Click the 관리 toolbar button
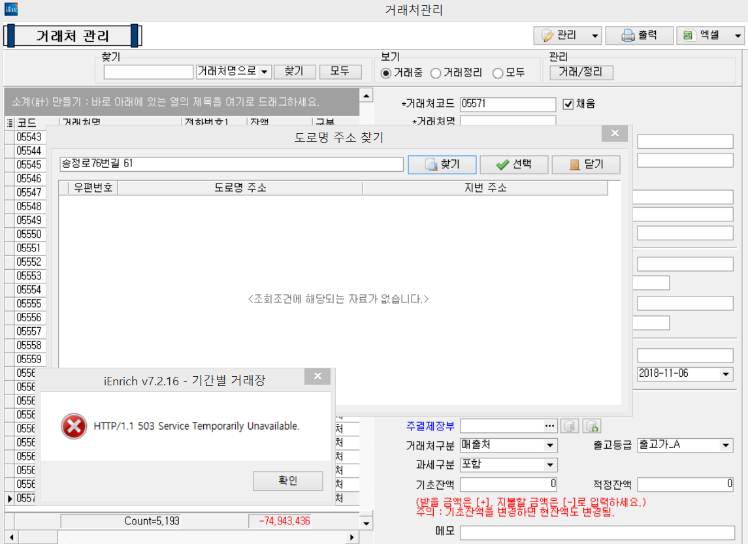 [x=559, y=35]
